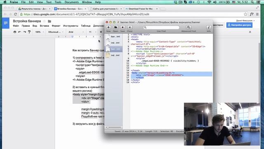This screenshot has height=149, width=264.
Task: Click the docs.google.com address bar
Action: coord(131,14)
